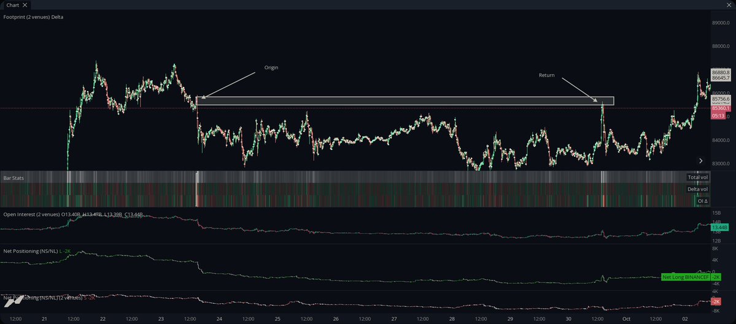
Task: Select the Delta vol row label
Action: tap(697, 189)
